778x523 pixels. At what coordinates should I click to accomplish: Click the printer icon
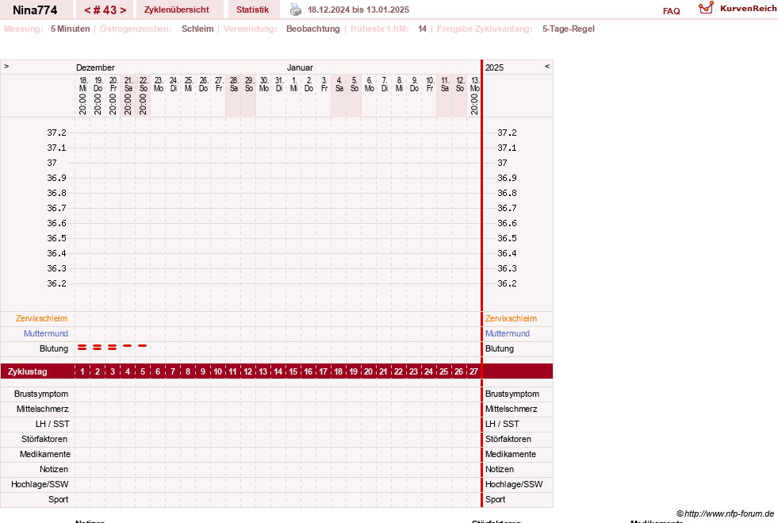pyautogui.click(x=296, y=10)
